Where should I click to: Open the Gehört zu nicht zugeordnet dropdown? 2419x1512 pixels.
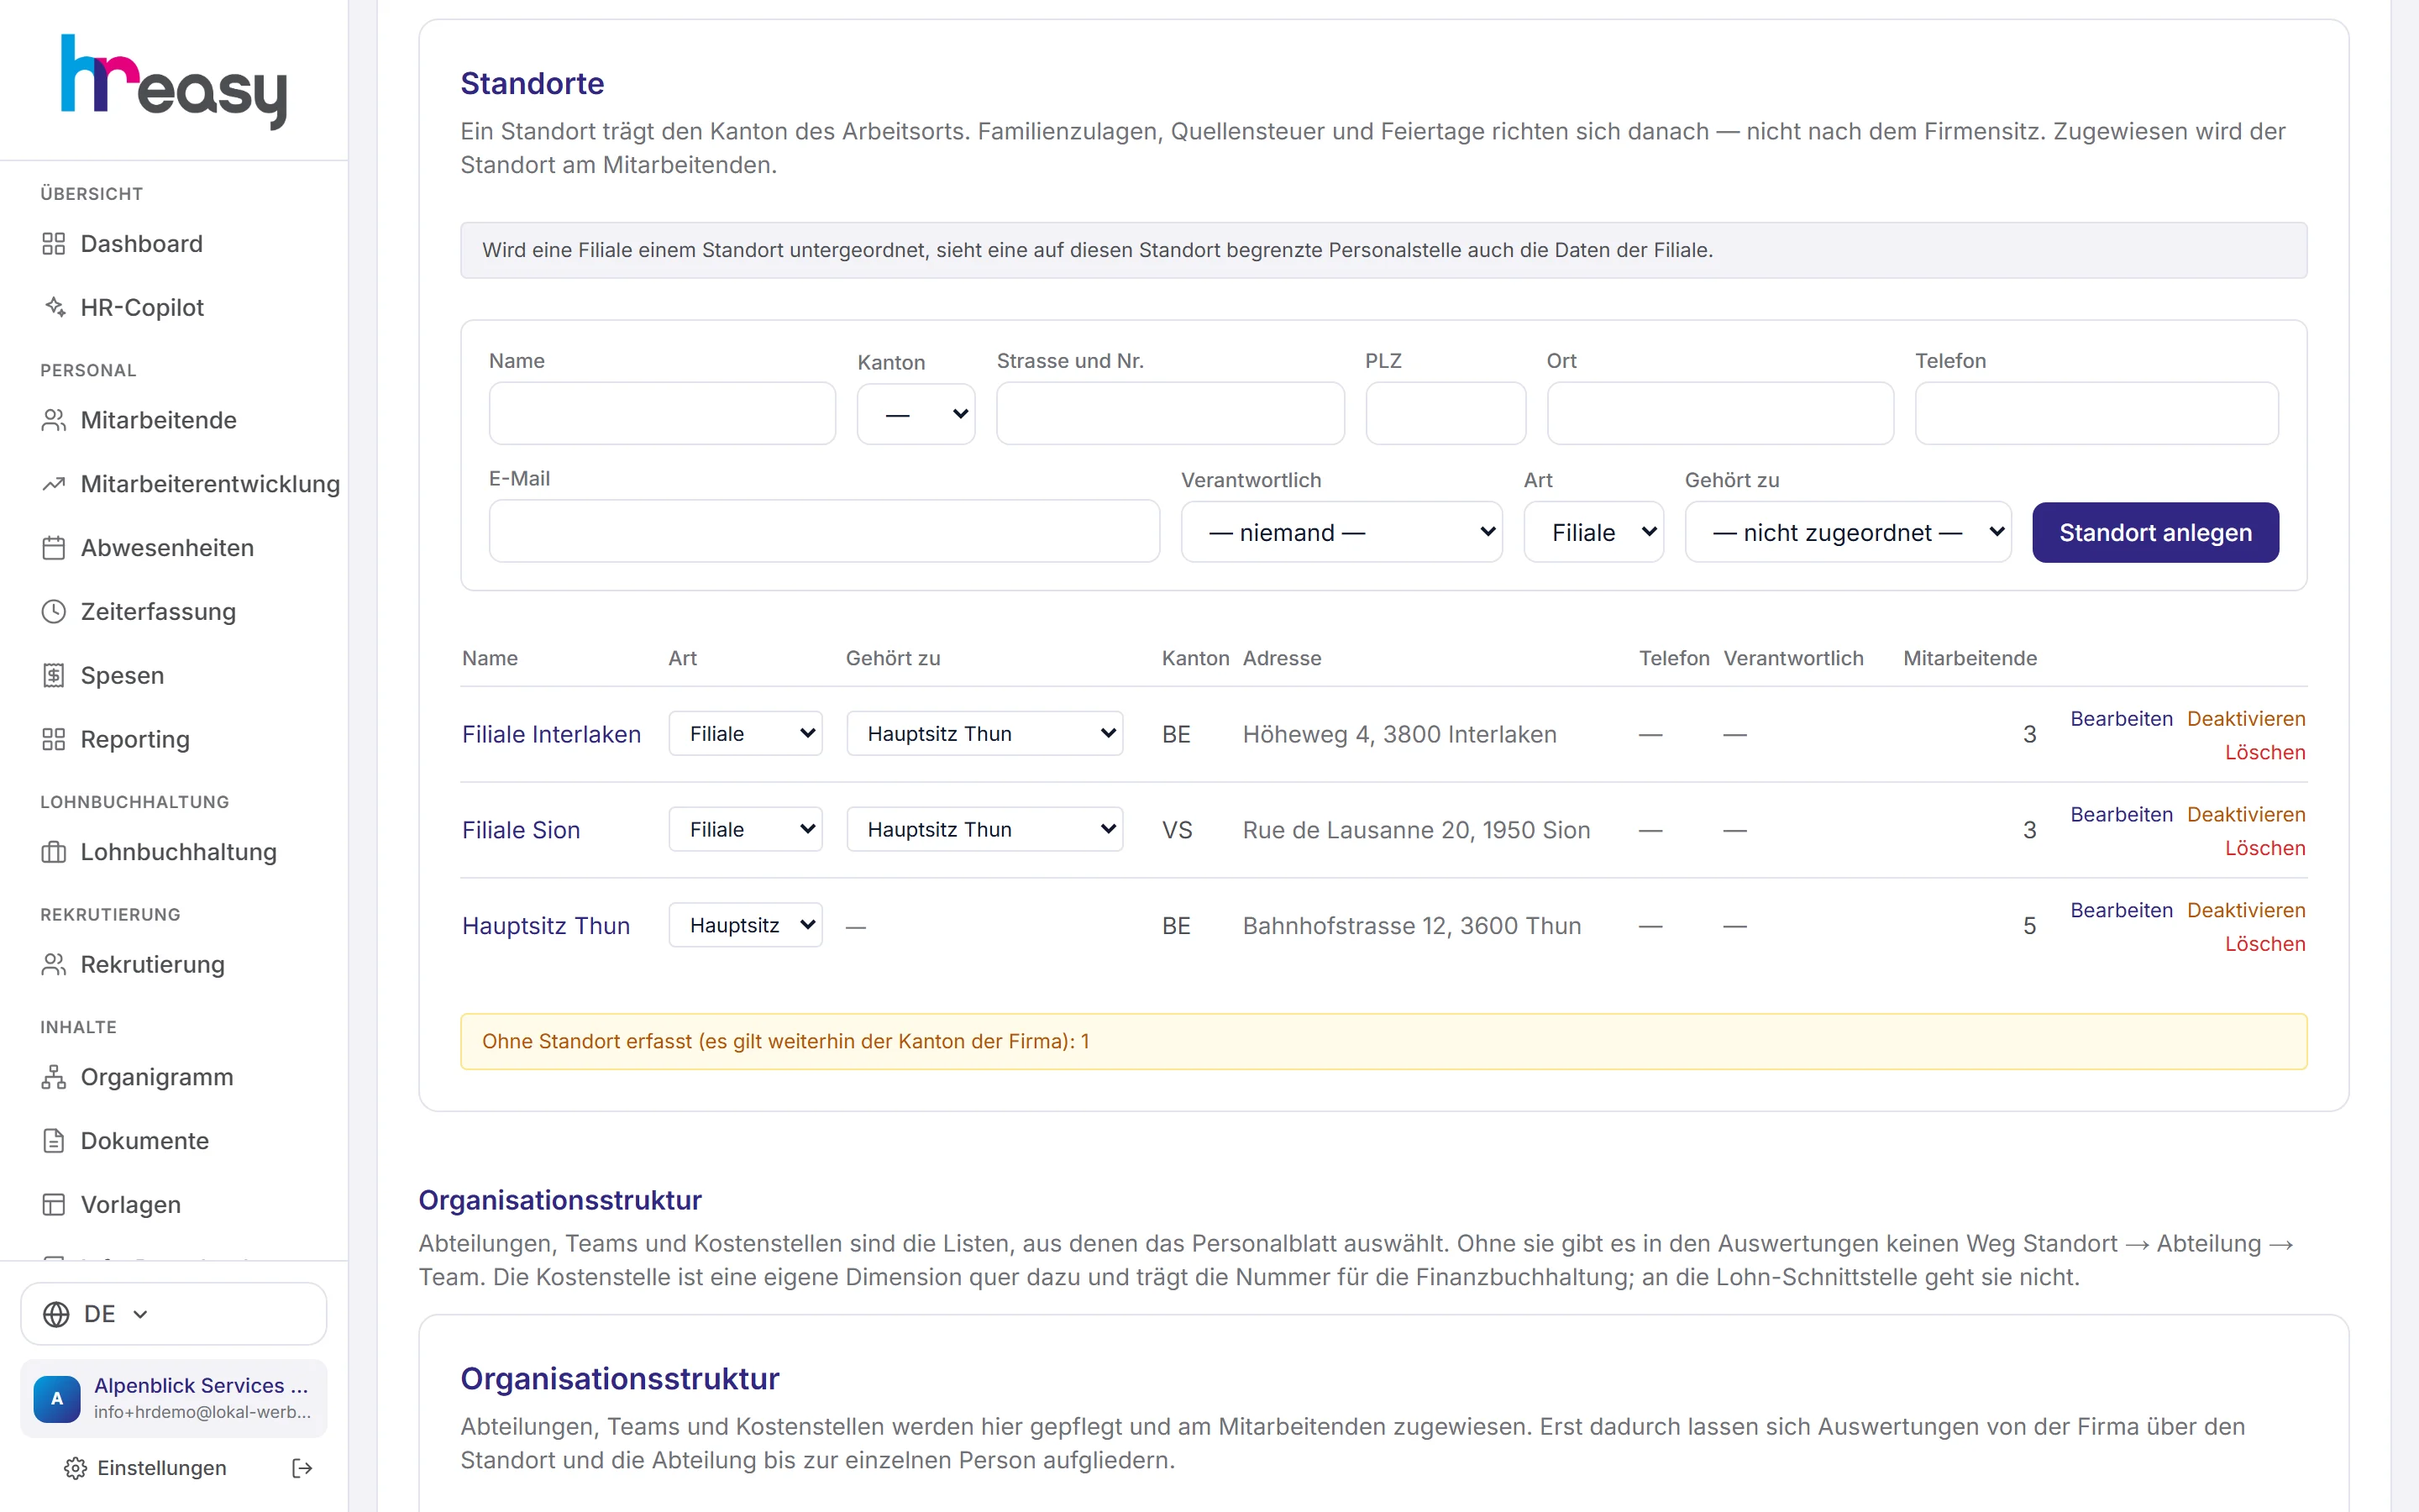(x=1847, y=532)
